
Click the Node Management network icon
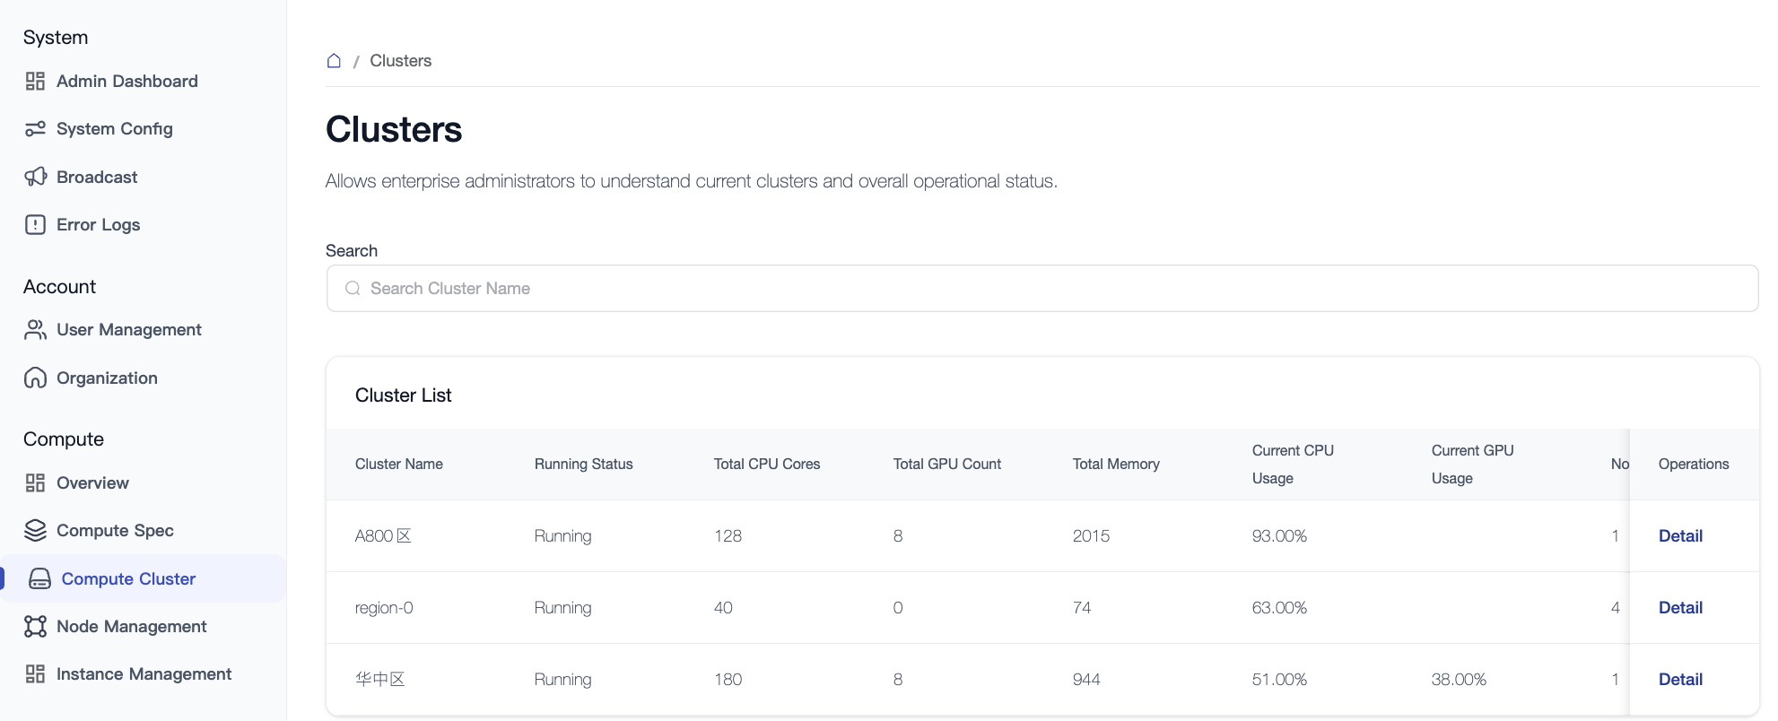tap(35, 627)
